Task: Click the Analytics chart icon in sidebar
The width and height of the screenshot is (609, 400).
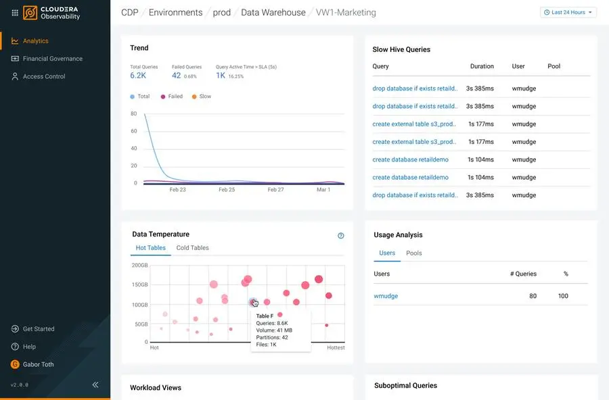Action: pyautogui.click(x=15, y=41)
